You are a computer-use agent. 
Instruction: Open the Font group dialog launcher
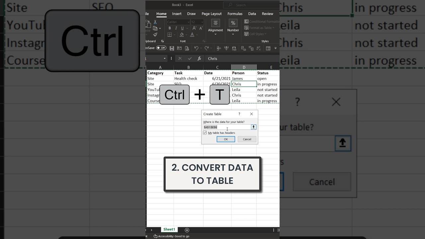pos(204,41)
